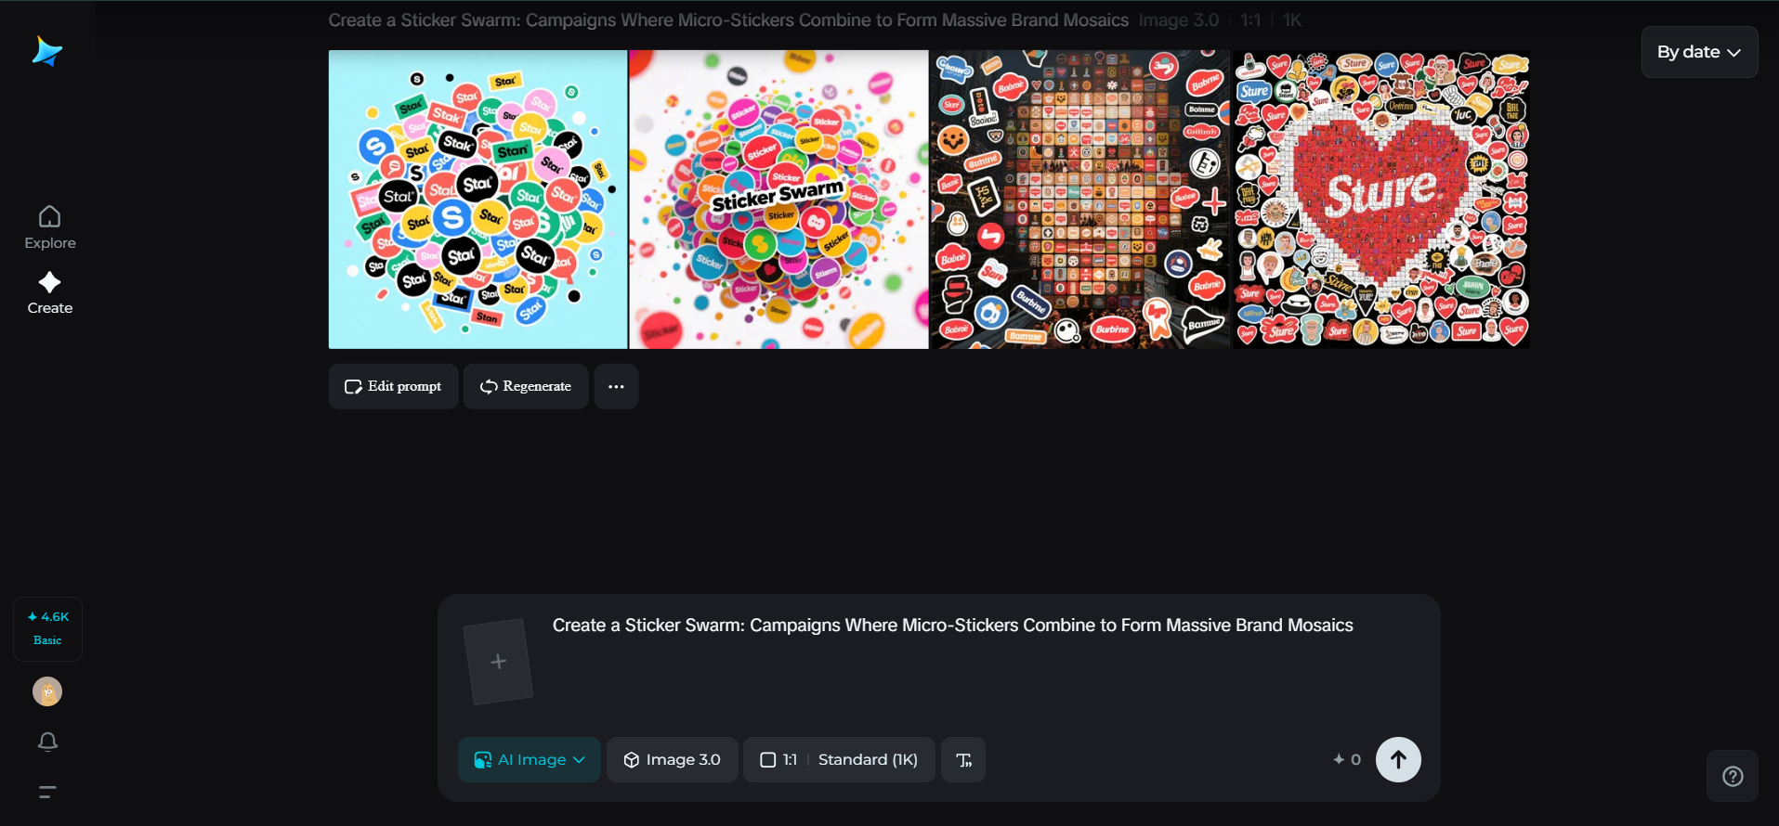Open the red heart mosaic image
1779x826 pixels.
(x=1381, y=200)
